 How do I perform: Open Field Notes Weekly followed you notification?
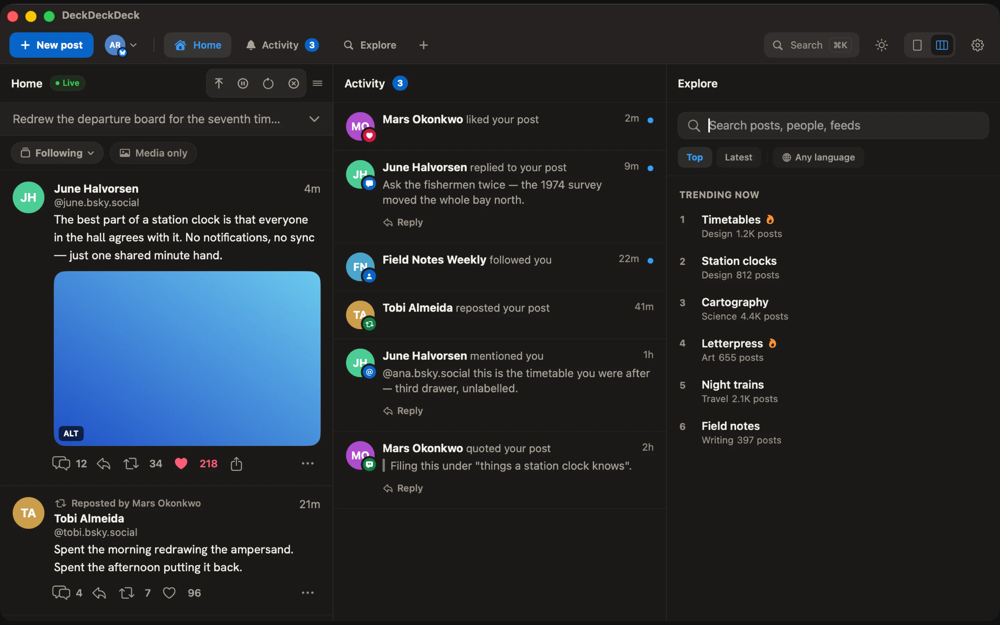(500, 267)
